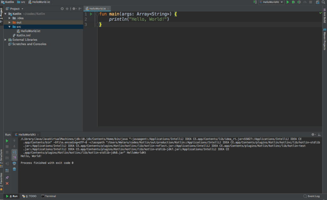This screenshot has width=327, height=200.
Task: Expand the out folder
Action: pyautogui.click(x=9, y=22)
